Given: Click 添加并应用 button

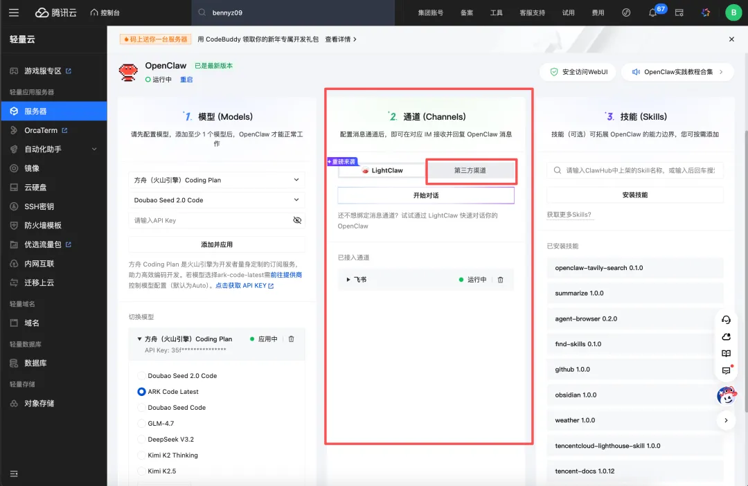Looking at the screenshot, I should click(x=217, y=244).
